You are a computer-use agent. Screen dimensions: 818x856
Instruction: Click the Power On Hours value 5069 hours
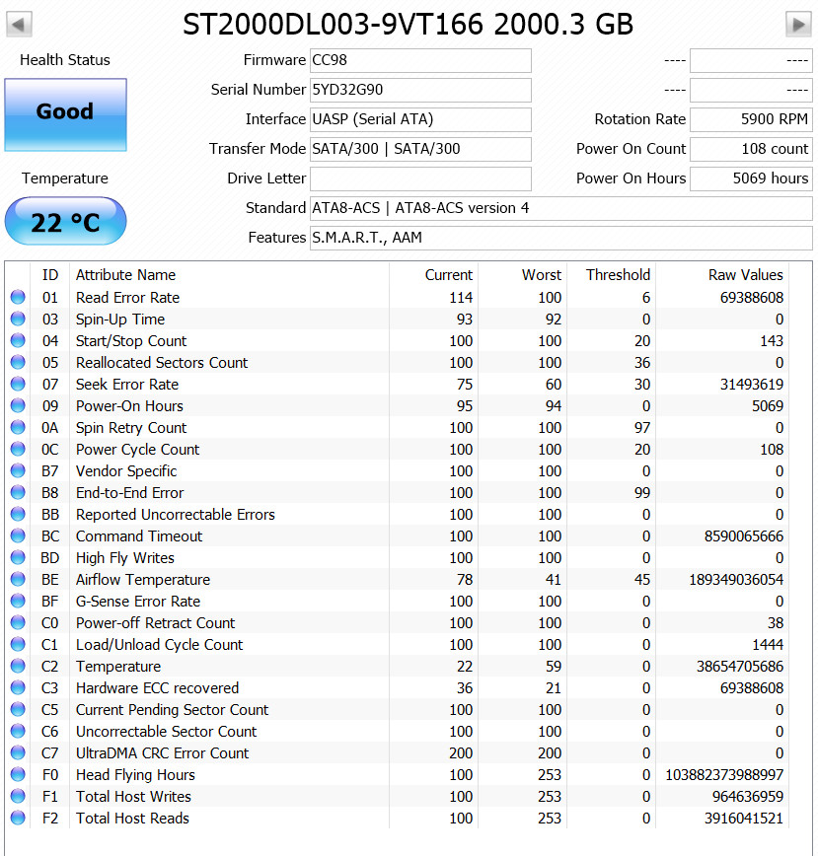751,178
